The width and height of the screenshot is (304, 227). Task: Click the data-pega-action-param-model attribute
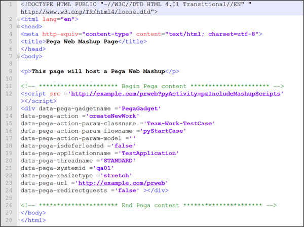(x=71, y=138)
